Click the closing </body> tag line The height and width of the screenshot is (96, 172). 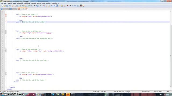12,87
